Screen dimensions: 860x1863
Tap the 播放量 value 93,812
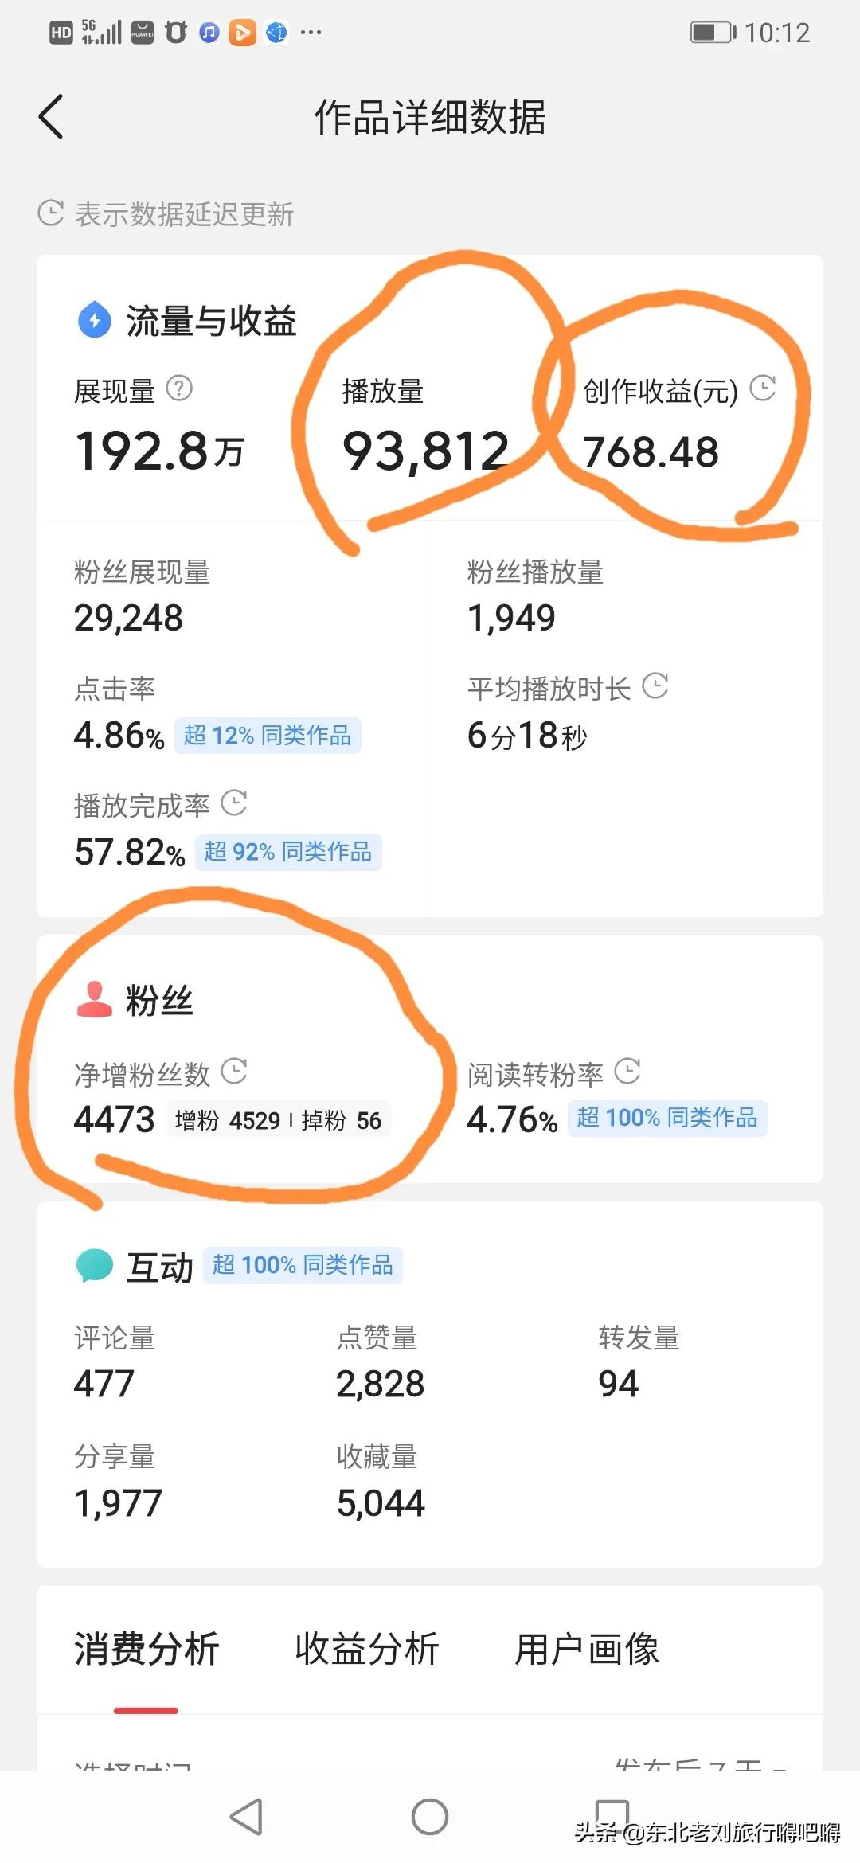pyautogui.click(x=425, y=451)
